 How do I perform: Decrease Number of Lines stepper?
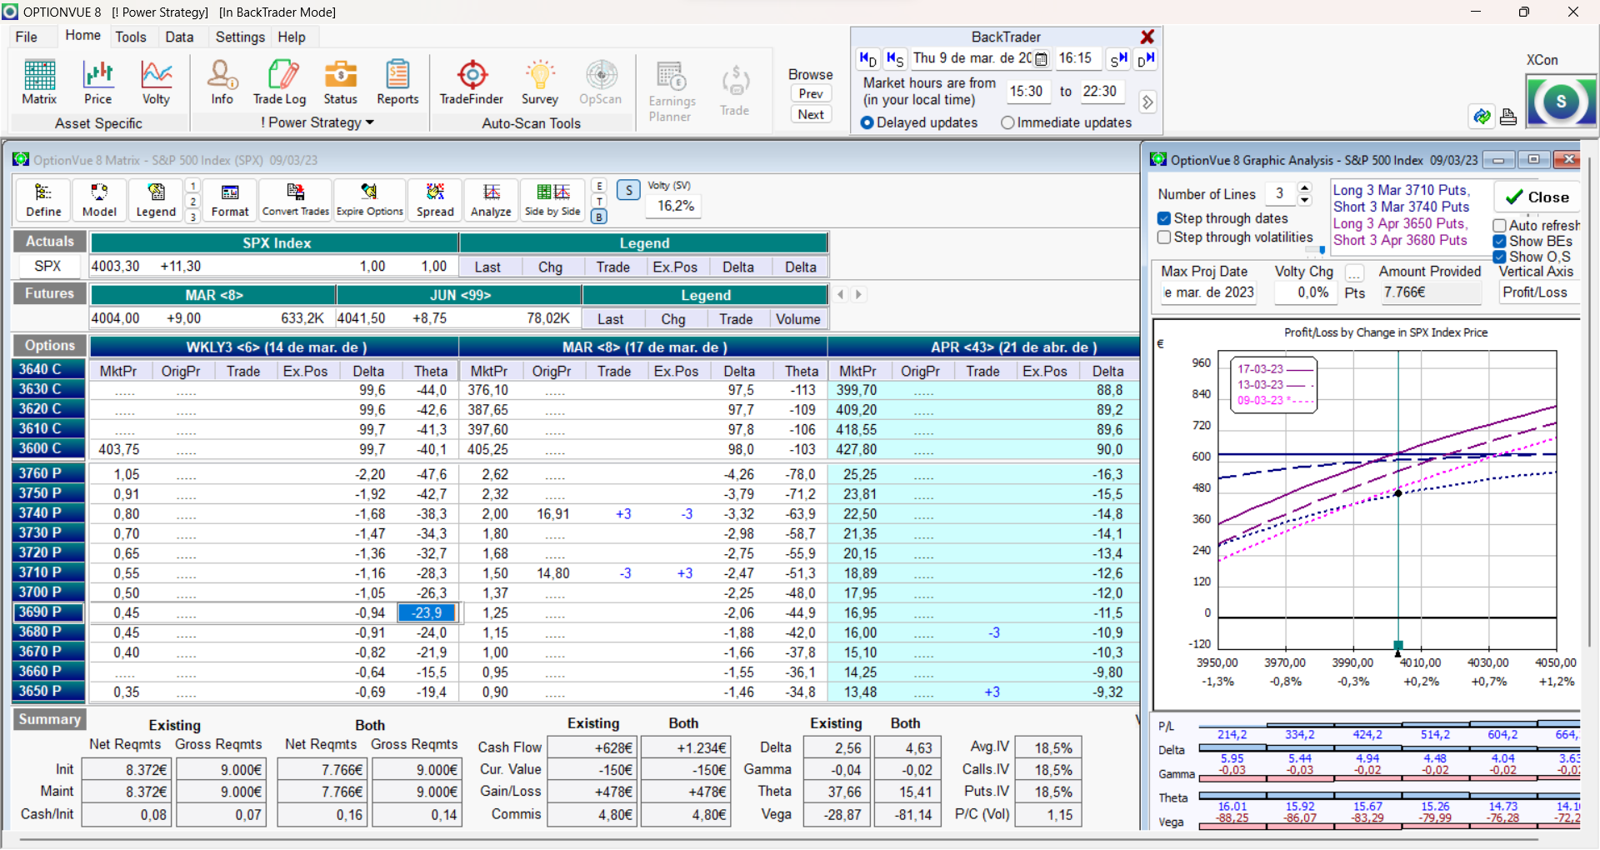coord(1305,200)
